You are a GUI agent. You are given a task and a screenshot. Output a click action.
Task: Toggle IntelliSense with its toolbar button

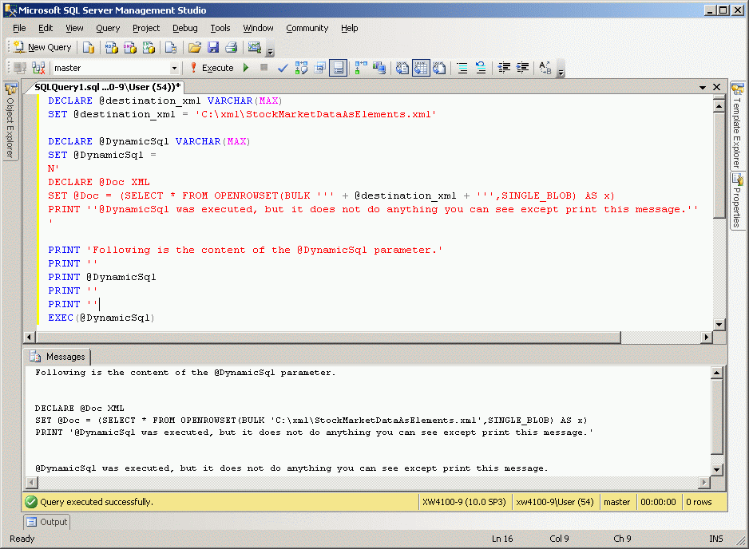click(x=339, y=68)
